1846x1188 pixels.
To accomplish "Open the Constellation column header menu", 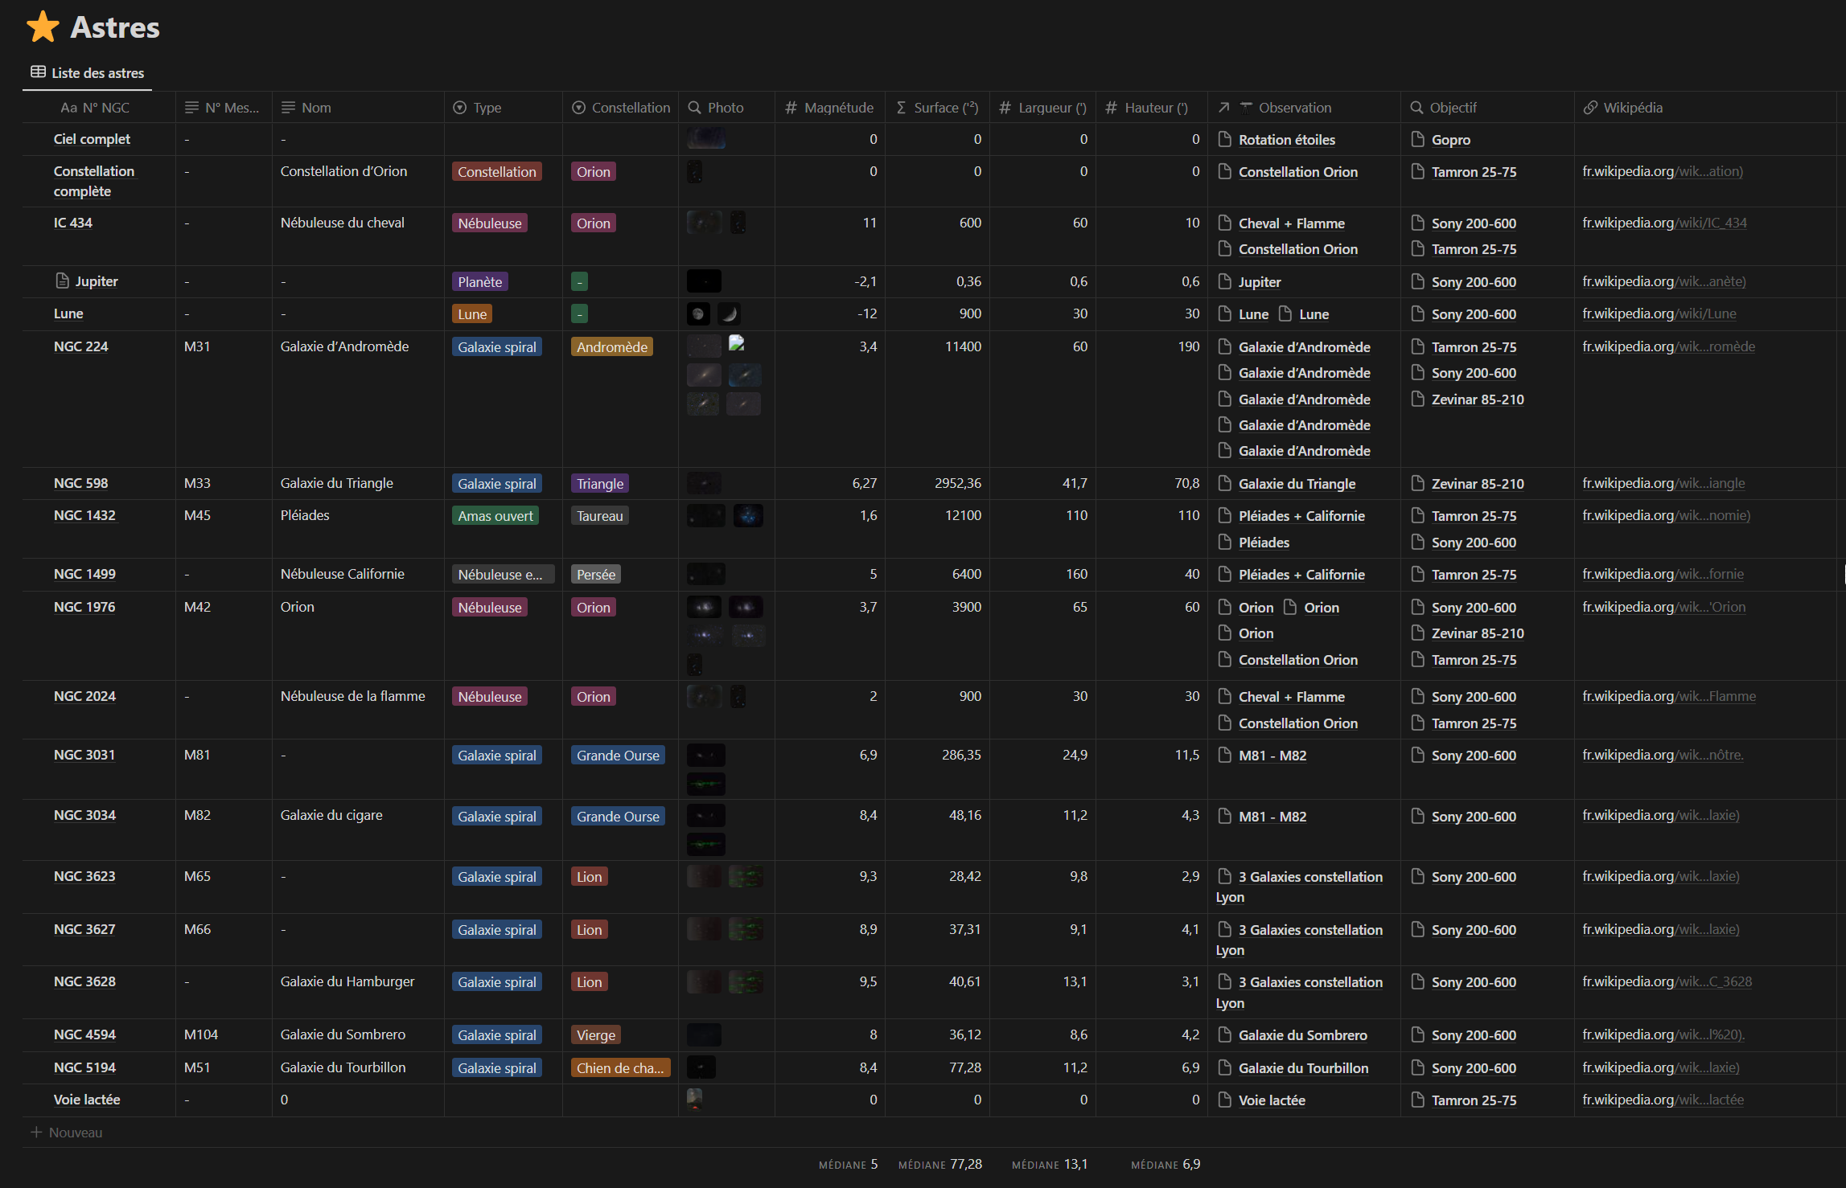I will (630, 108).
